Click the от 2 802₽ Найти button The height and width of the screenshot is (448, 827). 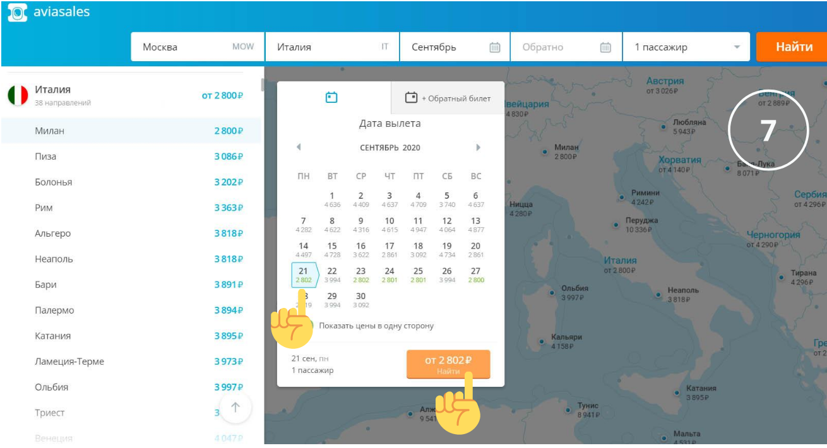(448, 364)
